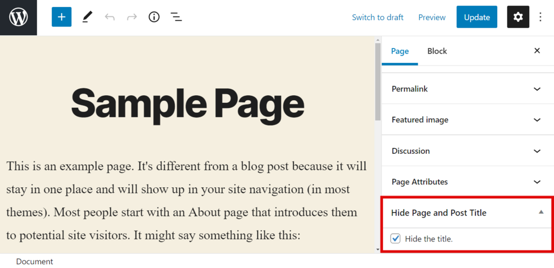Open the List View icon
Screen dimensions: 554x268
coord(176,17)
